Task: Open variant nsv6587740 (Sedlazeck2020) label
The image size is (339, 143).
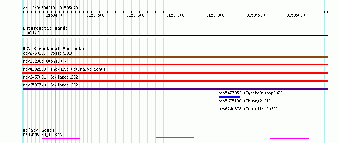Action: tap(53, 85)
